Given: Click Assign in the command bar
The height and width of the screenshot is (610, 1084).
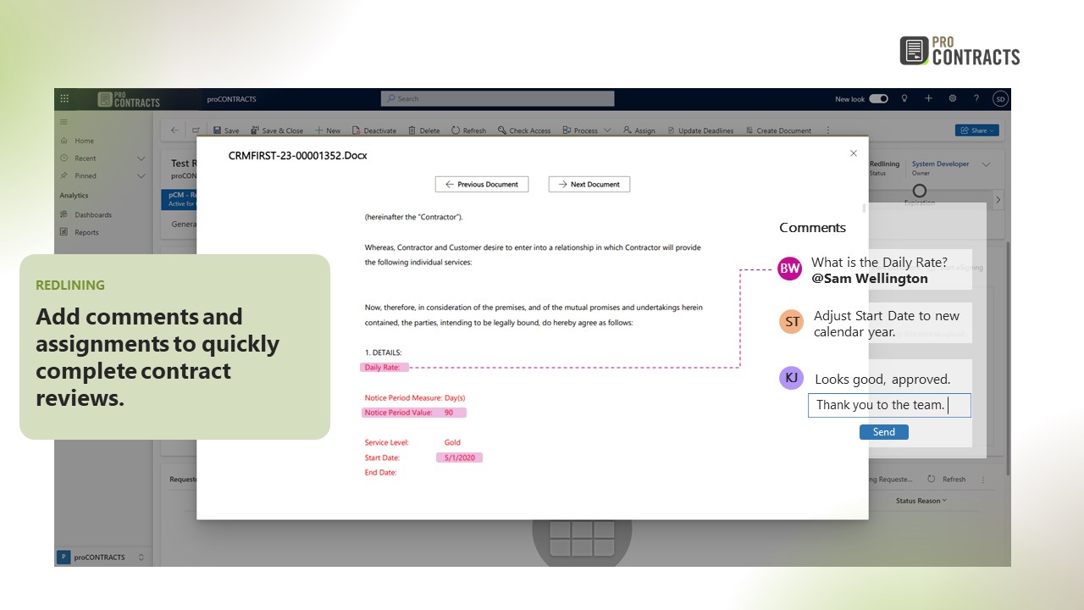Looking at the screenshot, I should pos(639,130).
